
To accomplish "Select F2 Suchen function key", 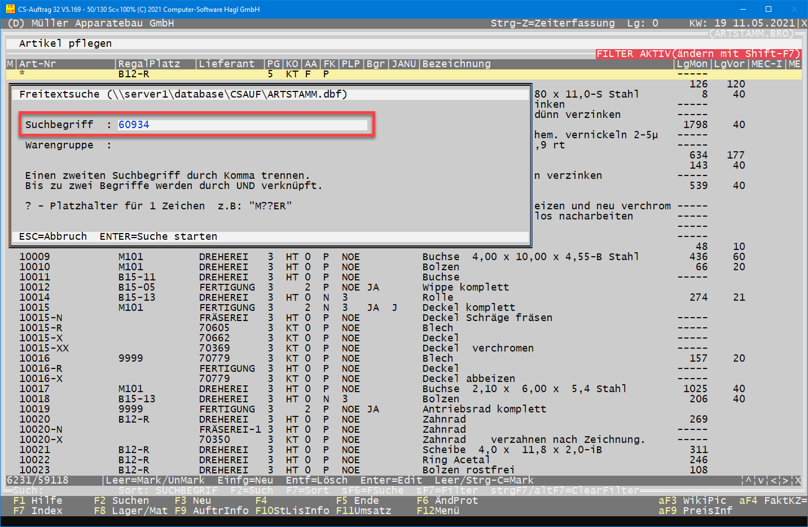I will (121, 500).
